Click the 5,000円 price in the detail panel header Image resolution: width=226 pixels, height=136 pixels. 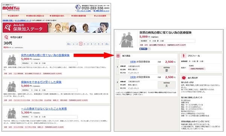point(144,37)
